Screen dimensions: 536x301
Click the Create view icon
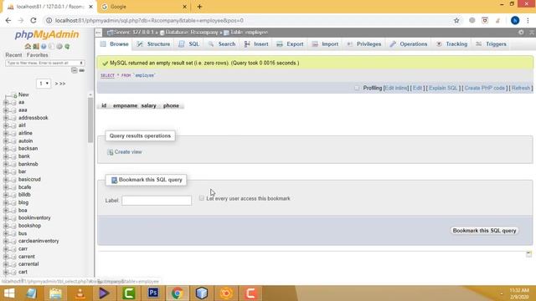pyautogui.click(x=110, y=152)
